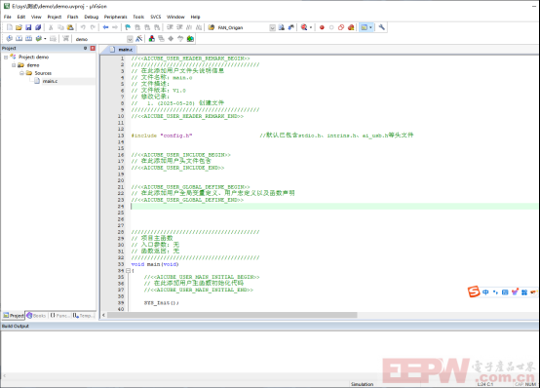Collapse the Sources group in project tree
The width and height of the screenshot is (540, 388).
pos(21,73)
